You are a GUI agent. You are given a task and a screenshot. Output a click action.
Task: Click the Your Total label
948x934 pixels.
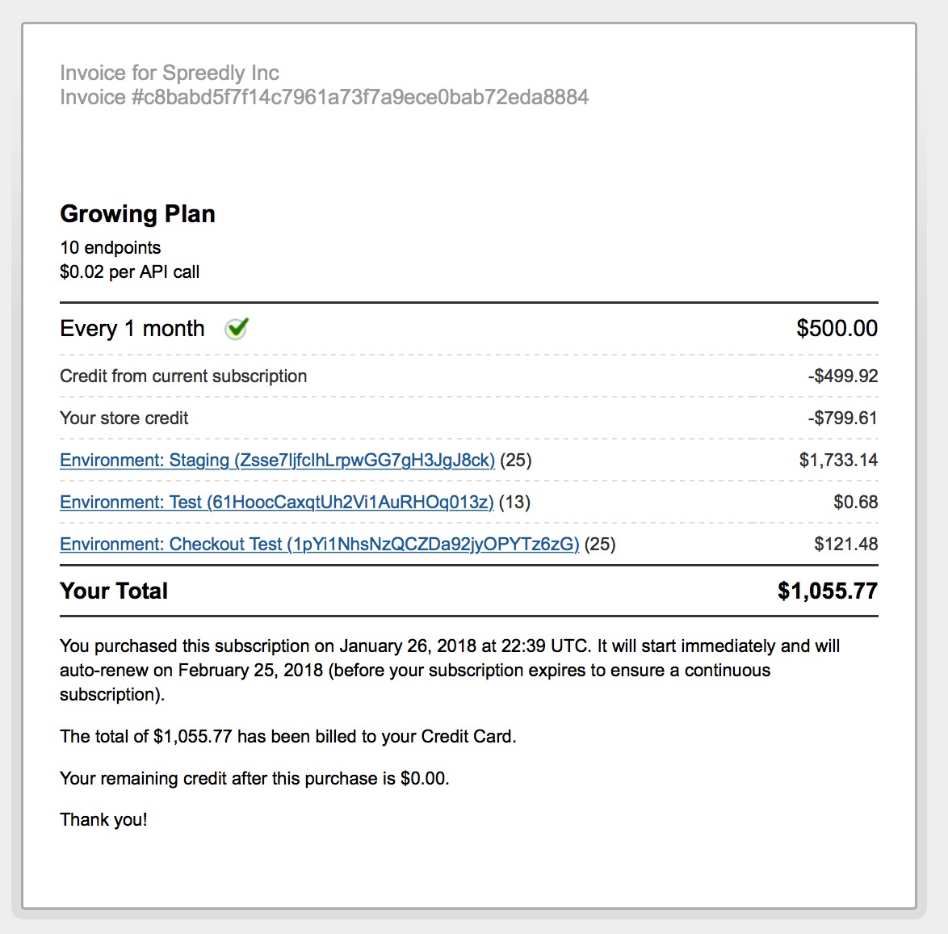pos(114,591)
